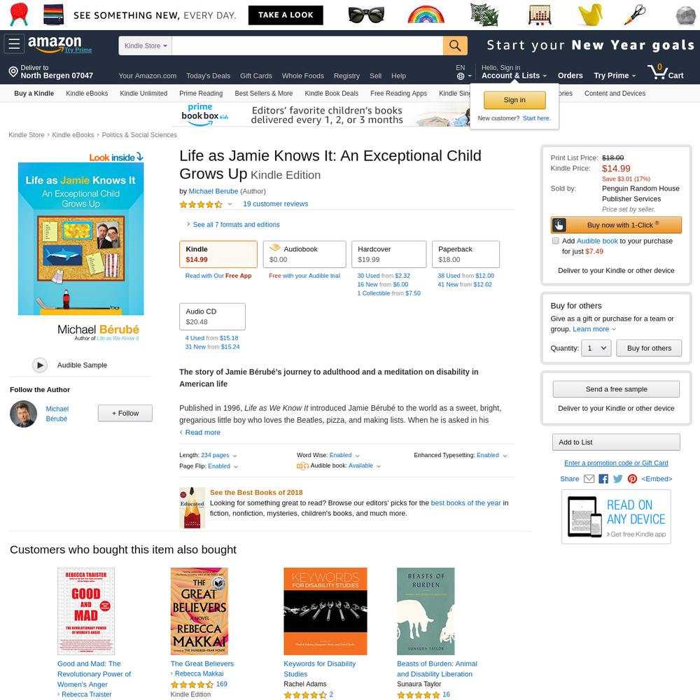Click the search text input field

pos(307,45)
